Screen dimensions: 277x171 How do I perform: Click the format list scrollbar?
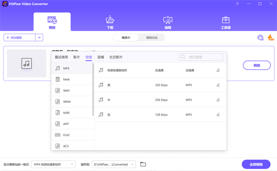(93, 90)
